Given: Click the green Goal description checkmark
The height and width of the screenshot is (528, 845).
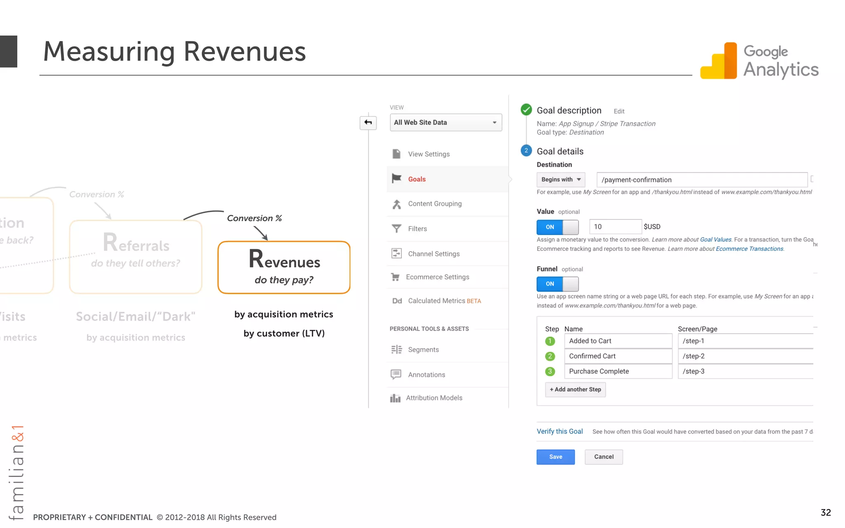Looking at the screenshot, I should [x=526, y=110].
